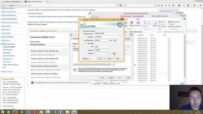The height and width of the screenshot is (114, 203).
Task: Open Explorer ribbon help question icon
Action: (x=184, y=19)
